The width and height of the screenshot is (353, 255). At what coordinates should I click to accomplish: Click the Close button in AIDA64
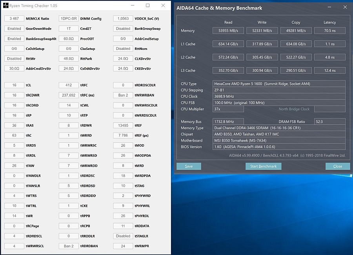[x=338, y=166]
